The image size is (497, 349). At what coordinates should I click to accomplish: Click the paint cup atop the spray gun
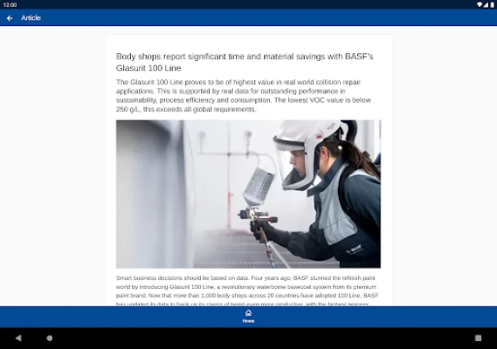pyautogui.click(x=259, y=187)
